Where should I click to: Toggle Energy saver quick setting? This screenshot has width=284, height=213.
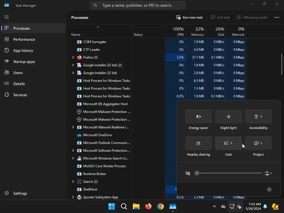click(x=199, y=116)
